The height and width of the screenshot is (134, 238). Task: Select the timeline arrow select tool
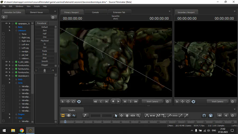pyautogui.click(x=116, y=116)
